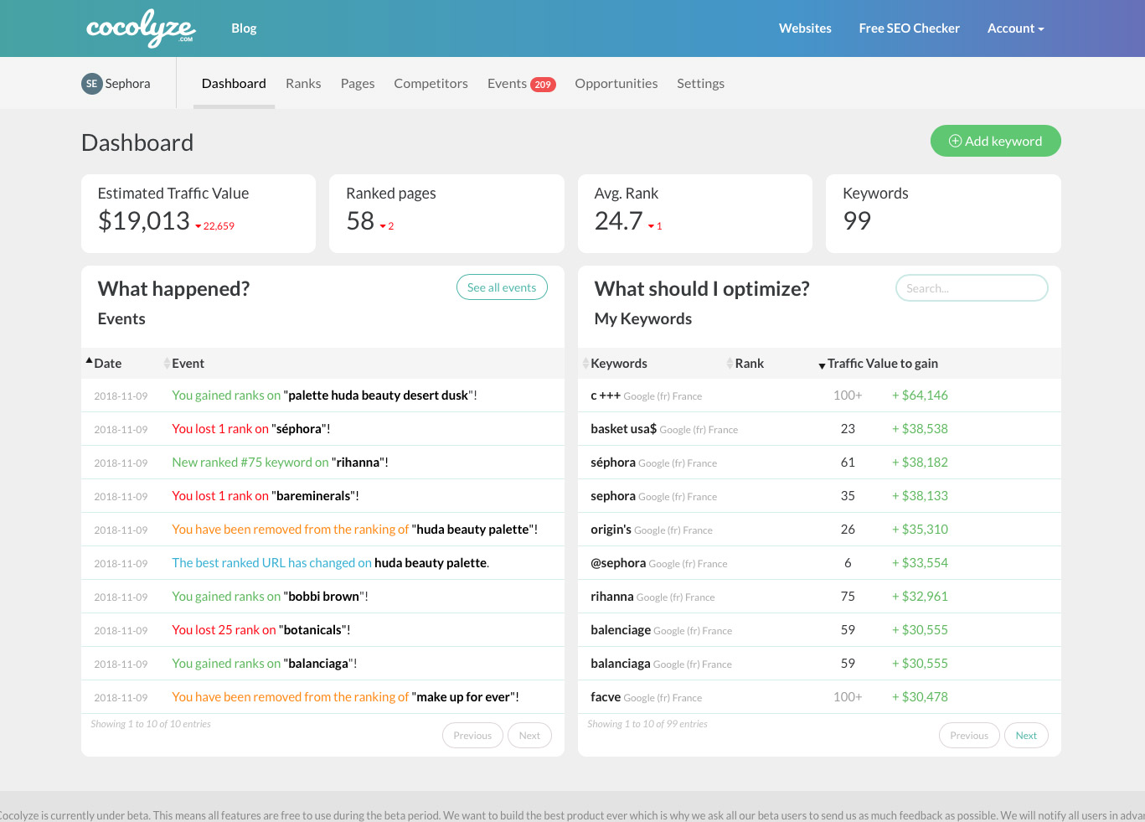Sort Rank column arrows
The image size is (1145, 822).
coord(730,364)
